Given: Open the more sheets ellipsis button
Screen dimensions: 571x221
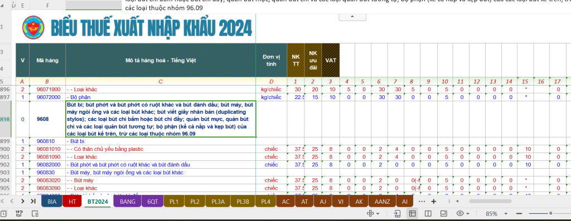Looking at the screenshot, I should (422, 202).
